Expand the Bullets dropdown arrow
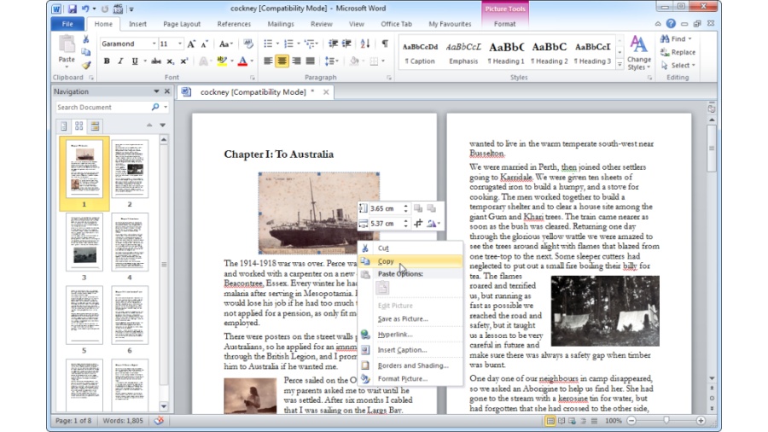This screenshot has width=768, height=432. click(277, 44)
